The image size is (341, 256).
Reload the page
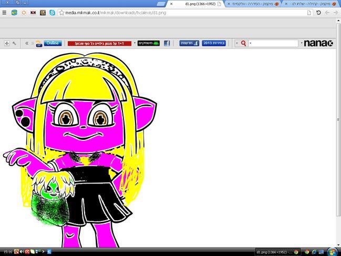coord(318,13)
